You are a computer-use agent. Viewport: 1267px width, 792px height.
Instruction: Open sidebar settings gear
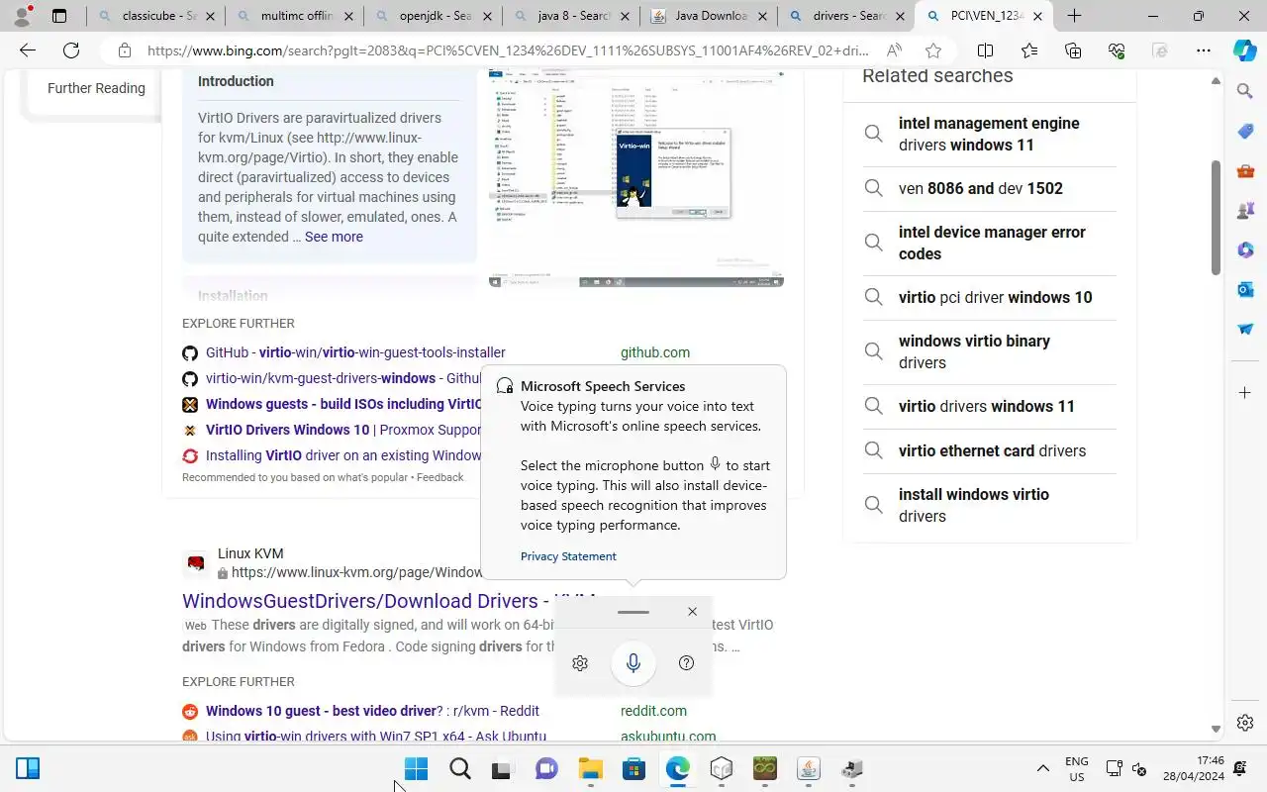point(1245,723)
